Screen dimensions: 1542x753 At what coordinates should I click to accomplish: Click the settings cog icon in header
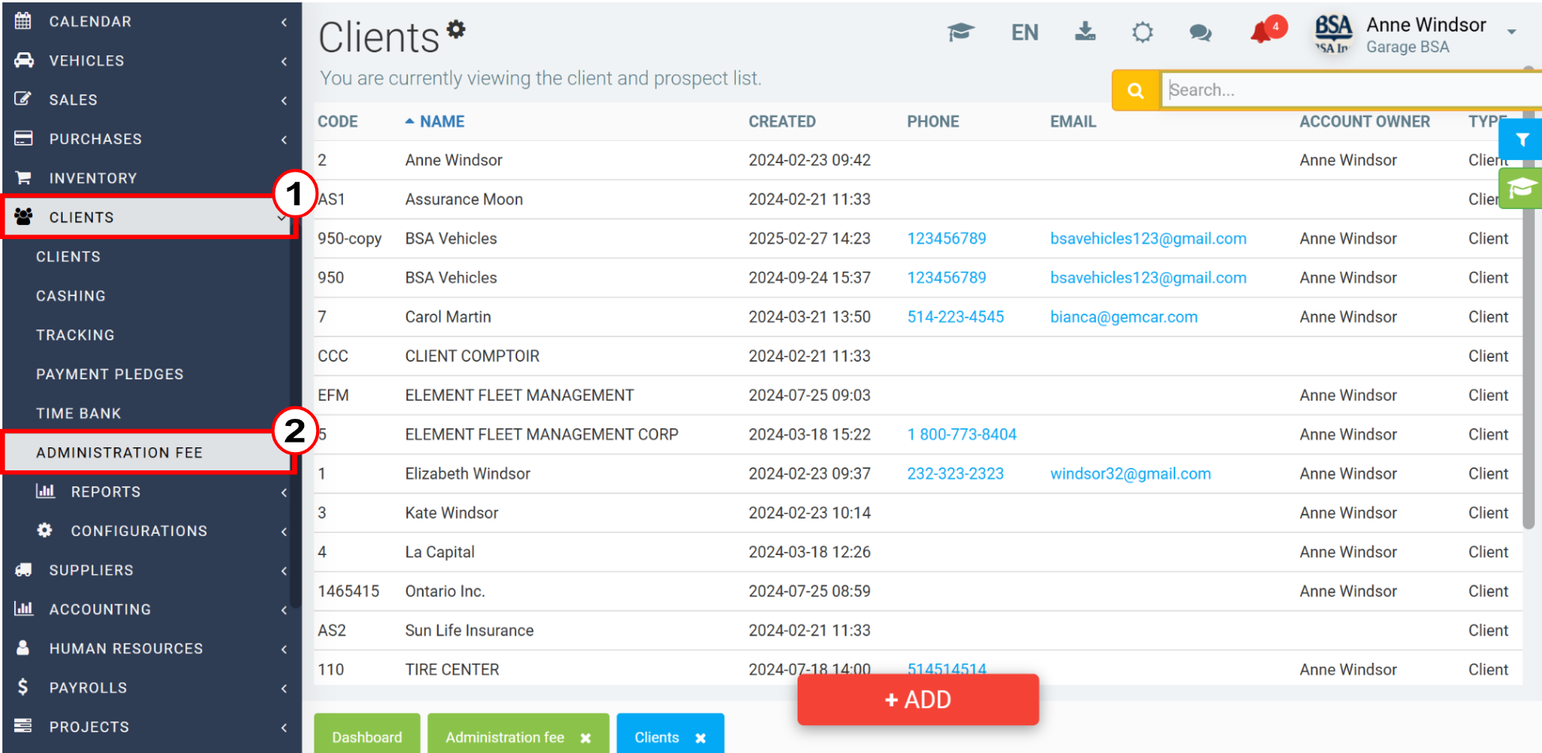pos(1142,32)
